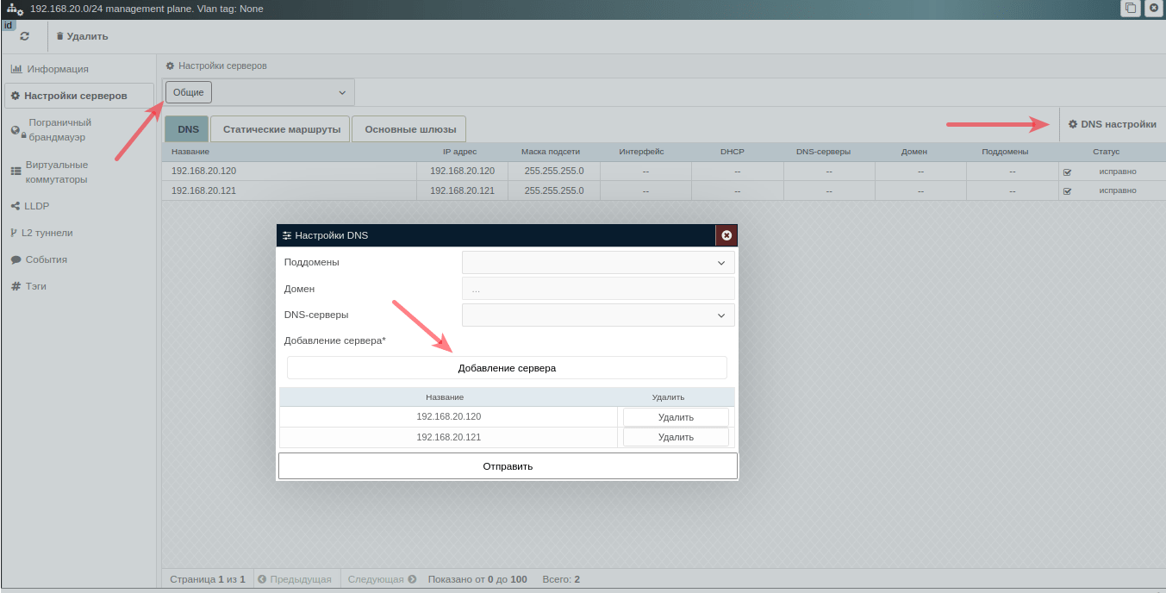Open События in the sidebar
Screen dimensions: 1166x593
click(x=39, y=259)
